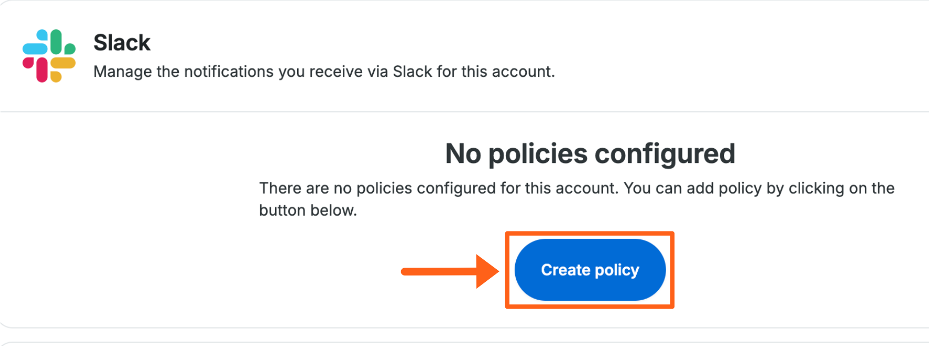929x346 pixels.
Task: Click the Slack logo icon
Action: coord(50,56)
